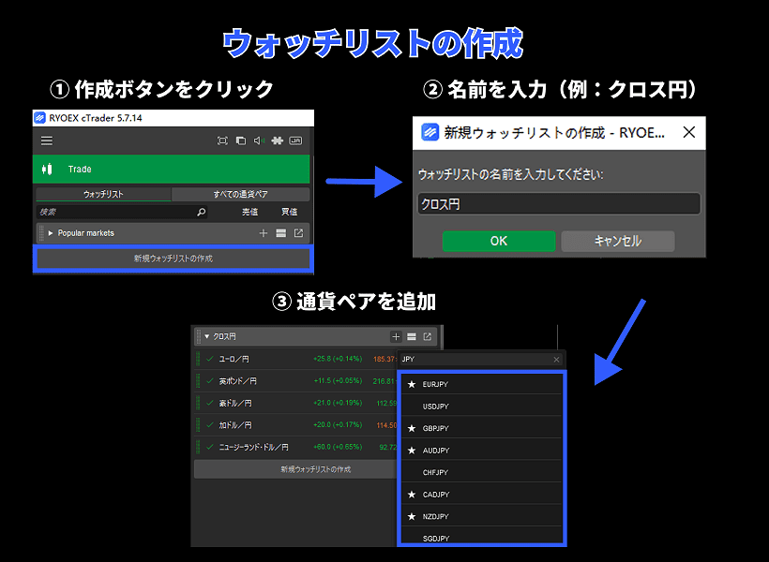
Task: Click the star next to EURJPY
Action: [412, 385]
